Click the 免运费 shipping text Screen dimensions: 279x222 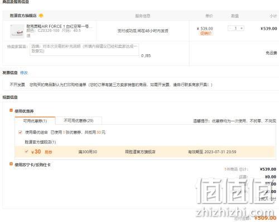click(x=271, y=53)
